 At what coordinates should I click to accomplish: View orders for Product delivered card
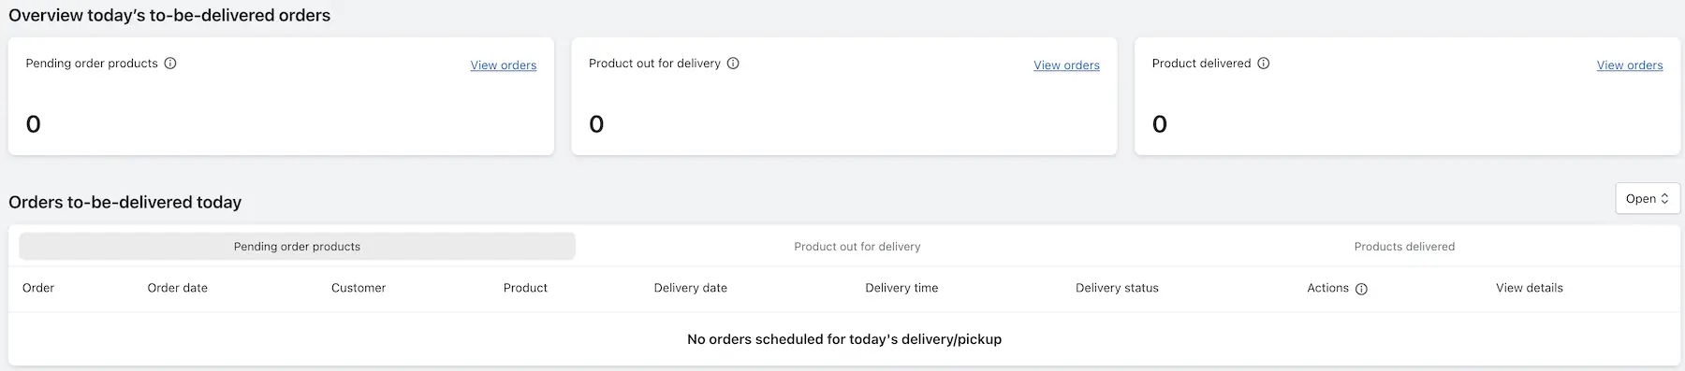pyautogui.click(x=1630, y=65)
